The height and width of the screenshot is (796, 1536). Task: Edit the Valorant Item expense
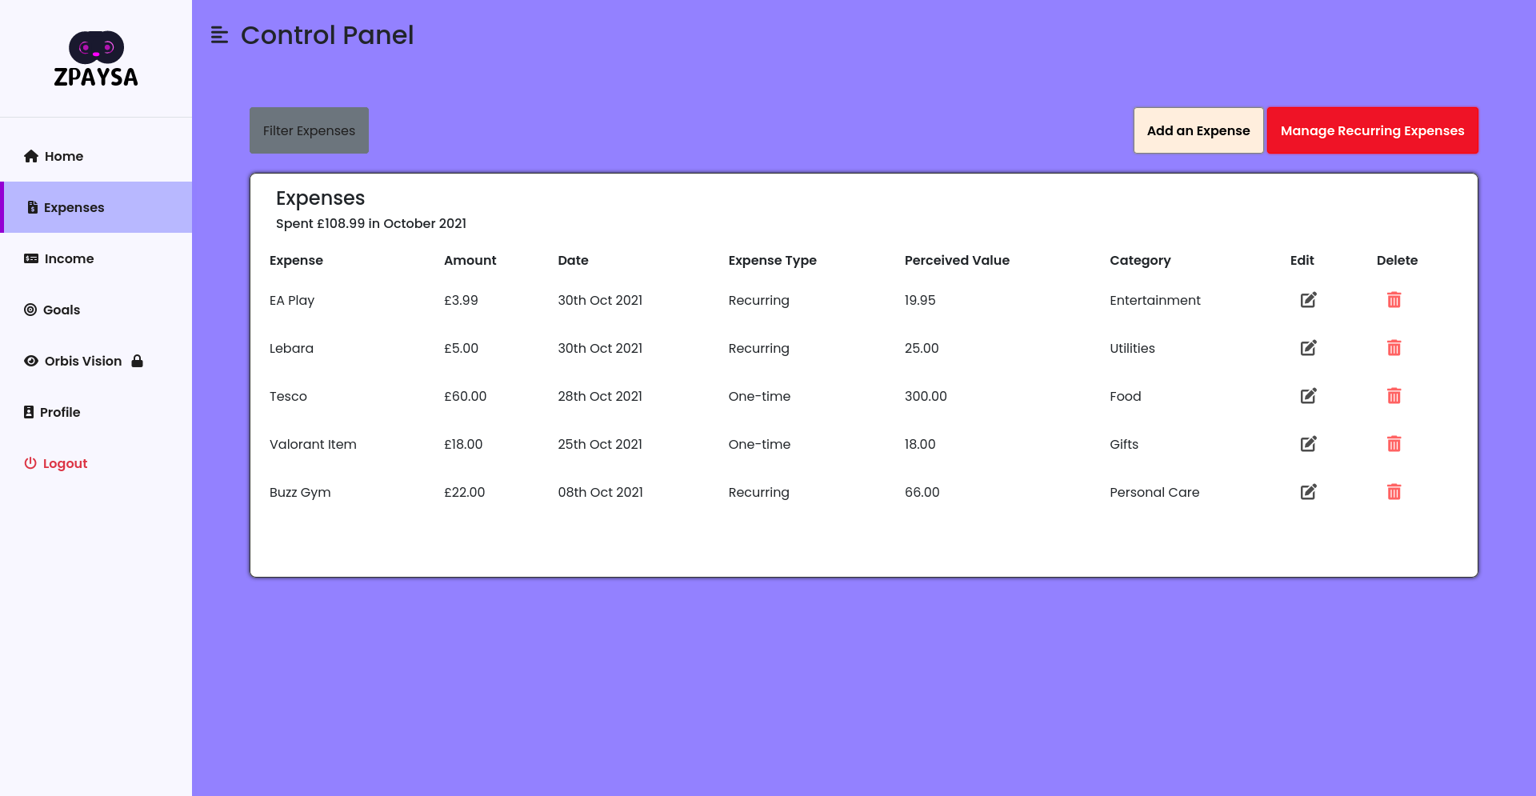click(x=1308, y=444)
